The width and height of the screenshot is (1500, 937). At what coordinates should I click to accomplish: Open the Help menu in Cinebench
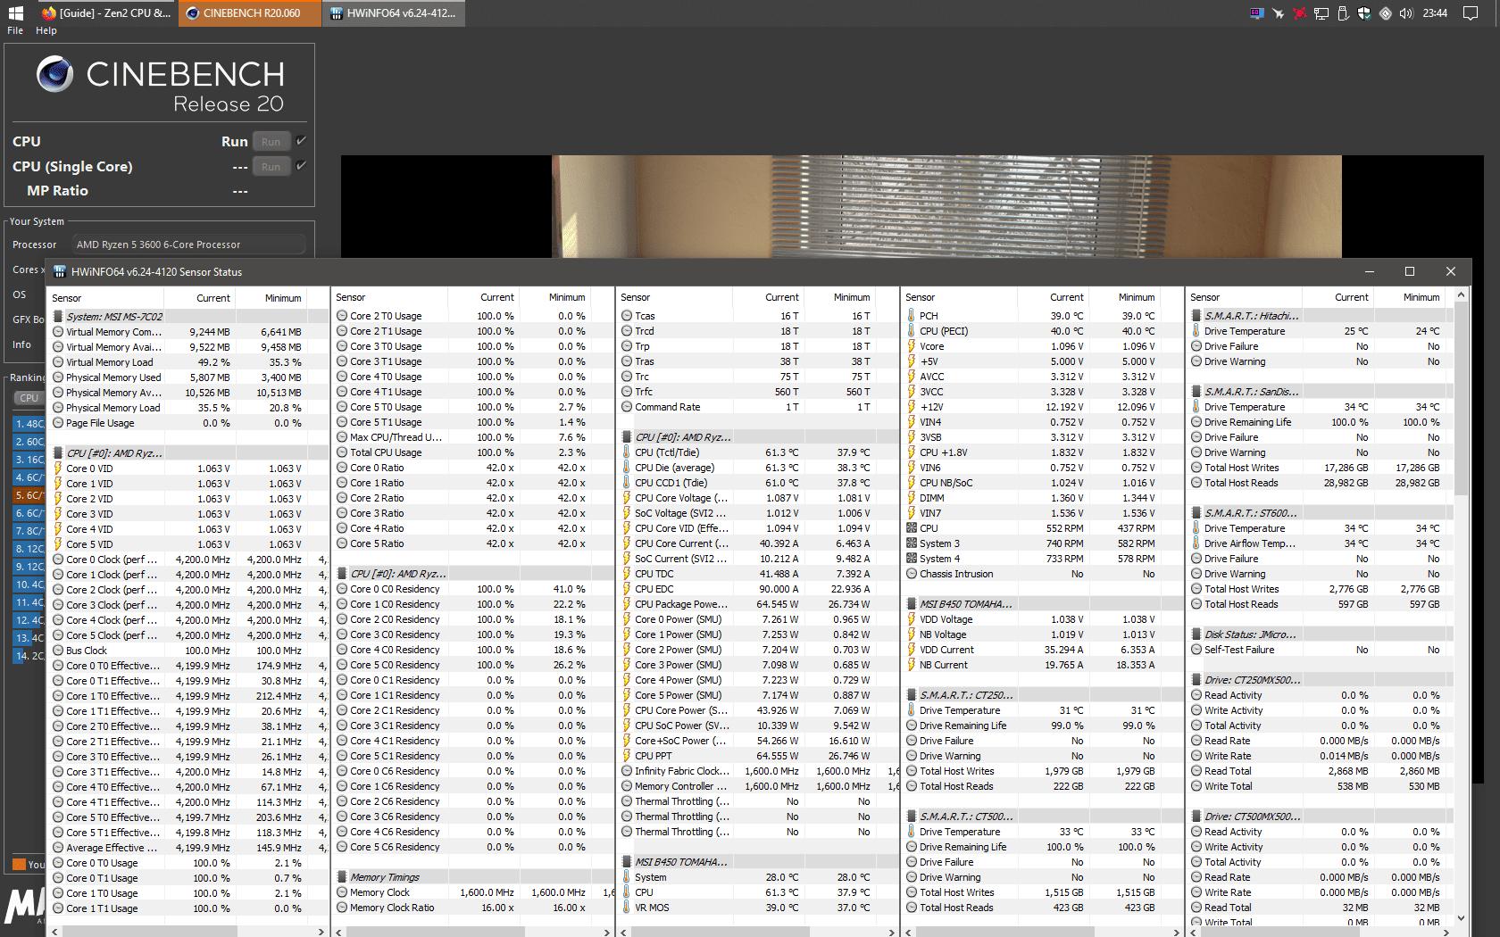coord(46,30)
